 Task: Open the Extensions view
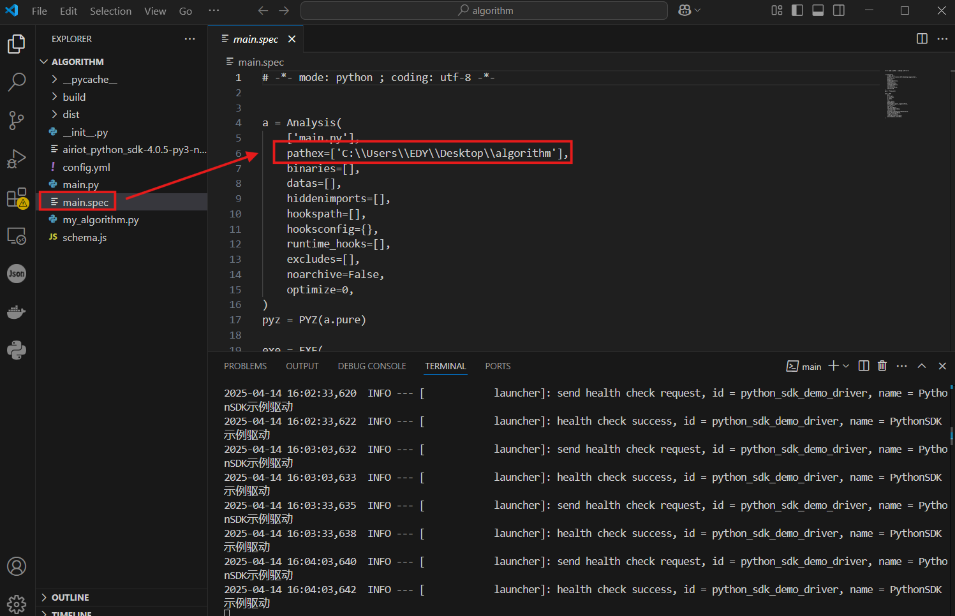[x=17, y=198]
